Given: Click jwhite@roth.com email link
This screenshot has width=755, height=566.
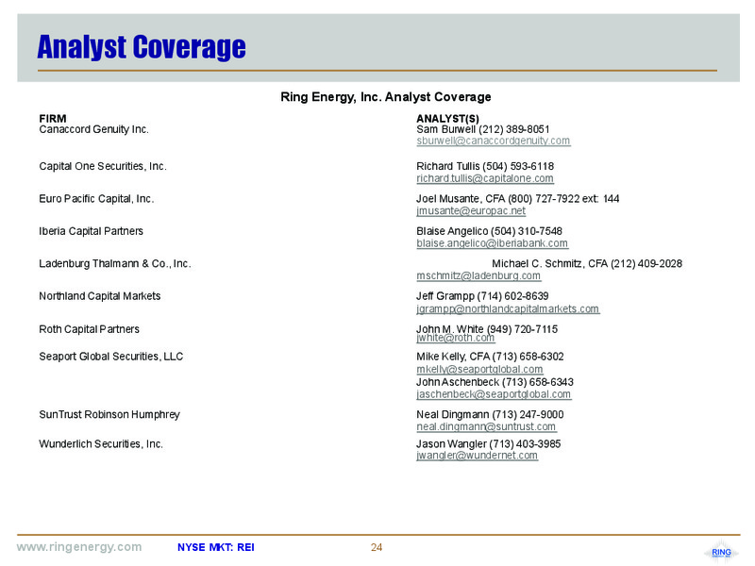Looking at the screenshot, I should pyautogui.click(x=456, y=339).
